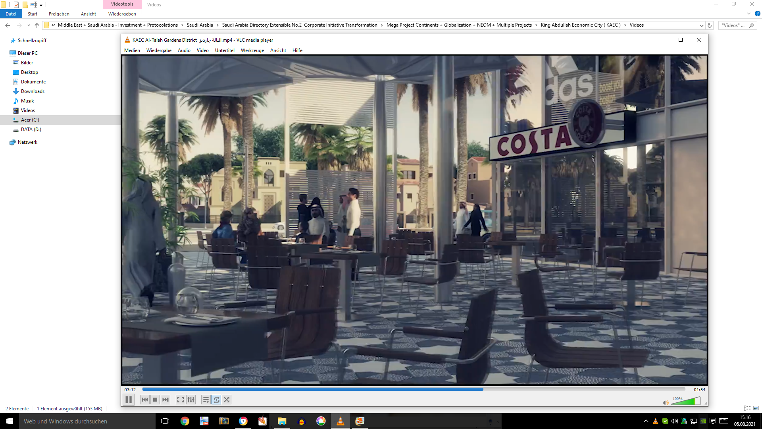The image size is (762, 429).
Task: Click the Properties quick access icon
Action: [x=16, y=5]
